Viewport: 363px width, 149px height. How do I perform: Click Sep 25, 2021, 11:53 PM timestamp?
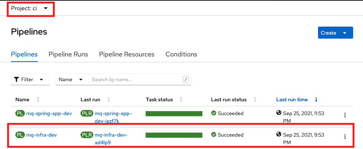(x=303, y=117)
